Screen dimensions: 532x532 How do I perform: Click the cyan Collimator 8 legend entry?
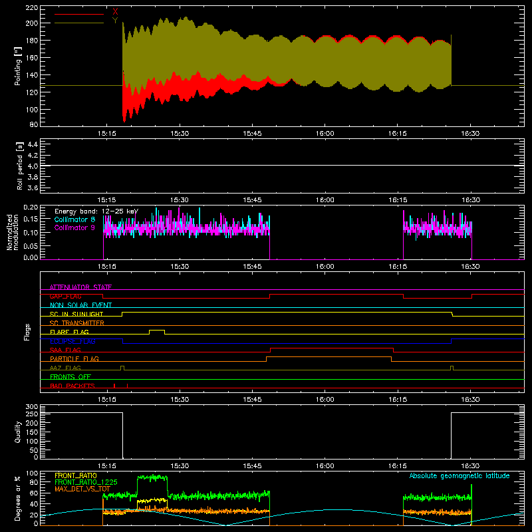coord(74,219)
